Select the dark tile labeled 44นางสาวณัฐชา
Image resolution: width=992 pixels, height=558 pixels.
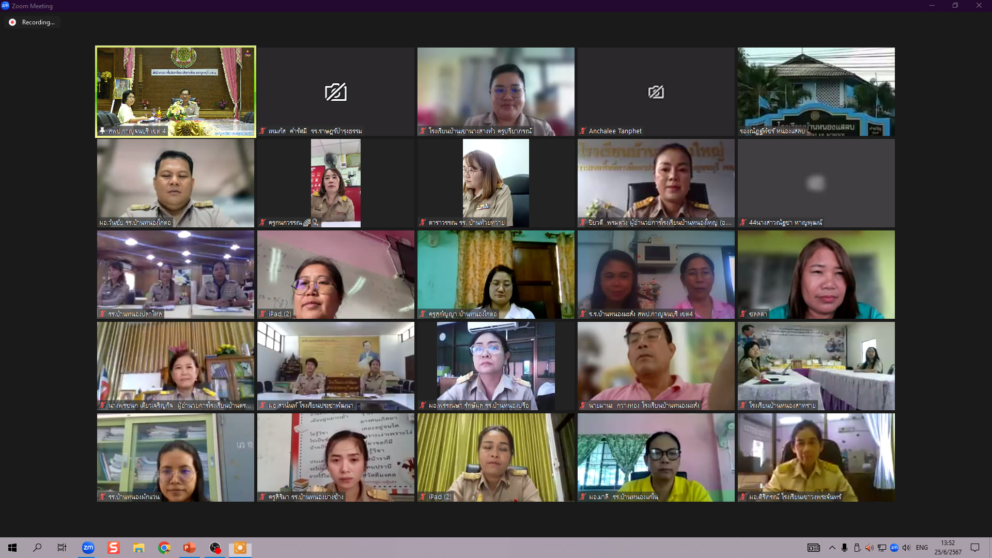[x=816, y=183]
